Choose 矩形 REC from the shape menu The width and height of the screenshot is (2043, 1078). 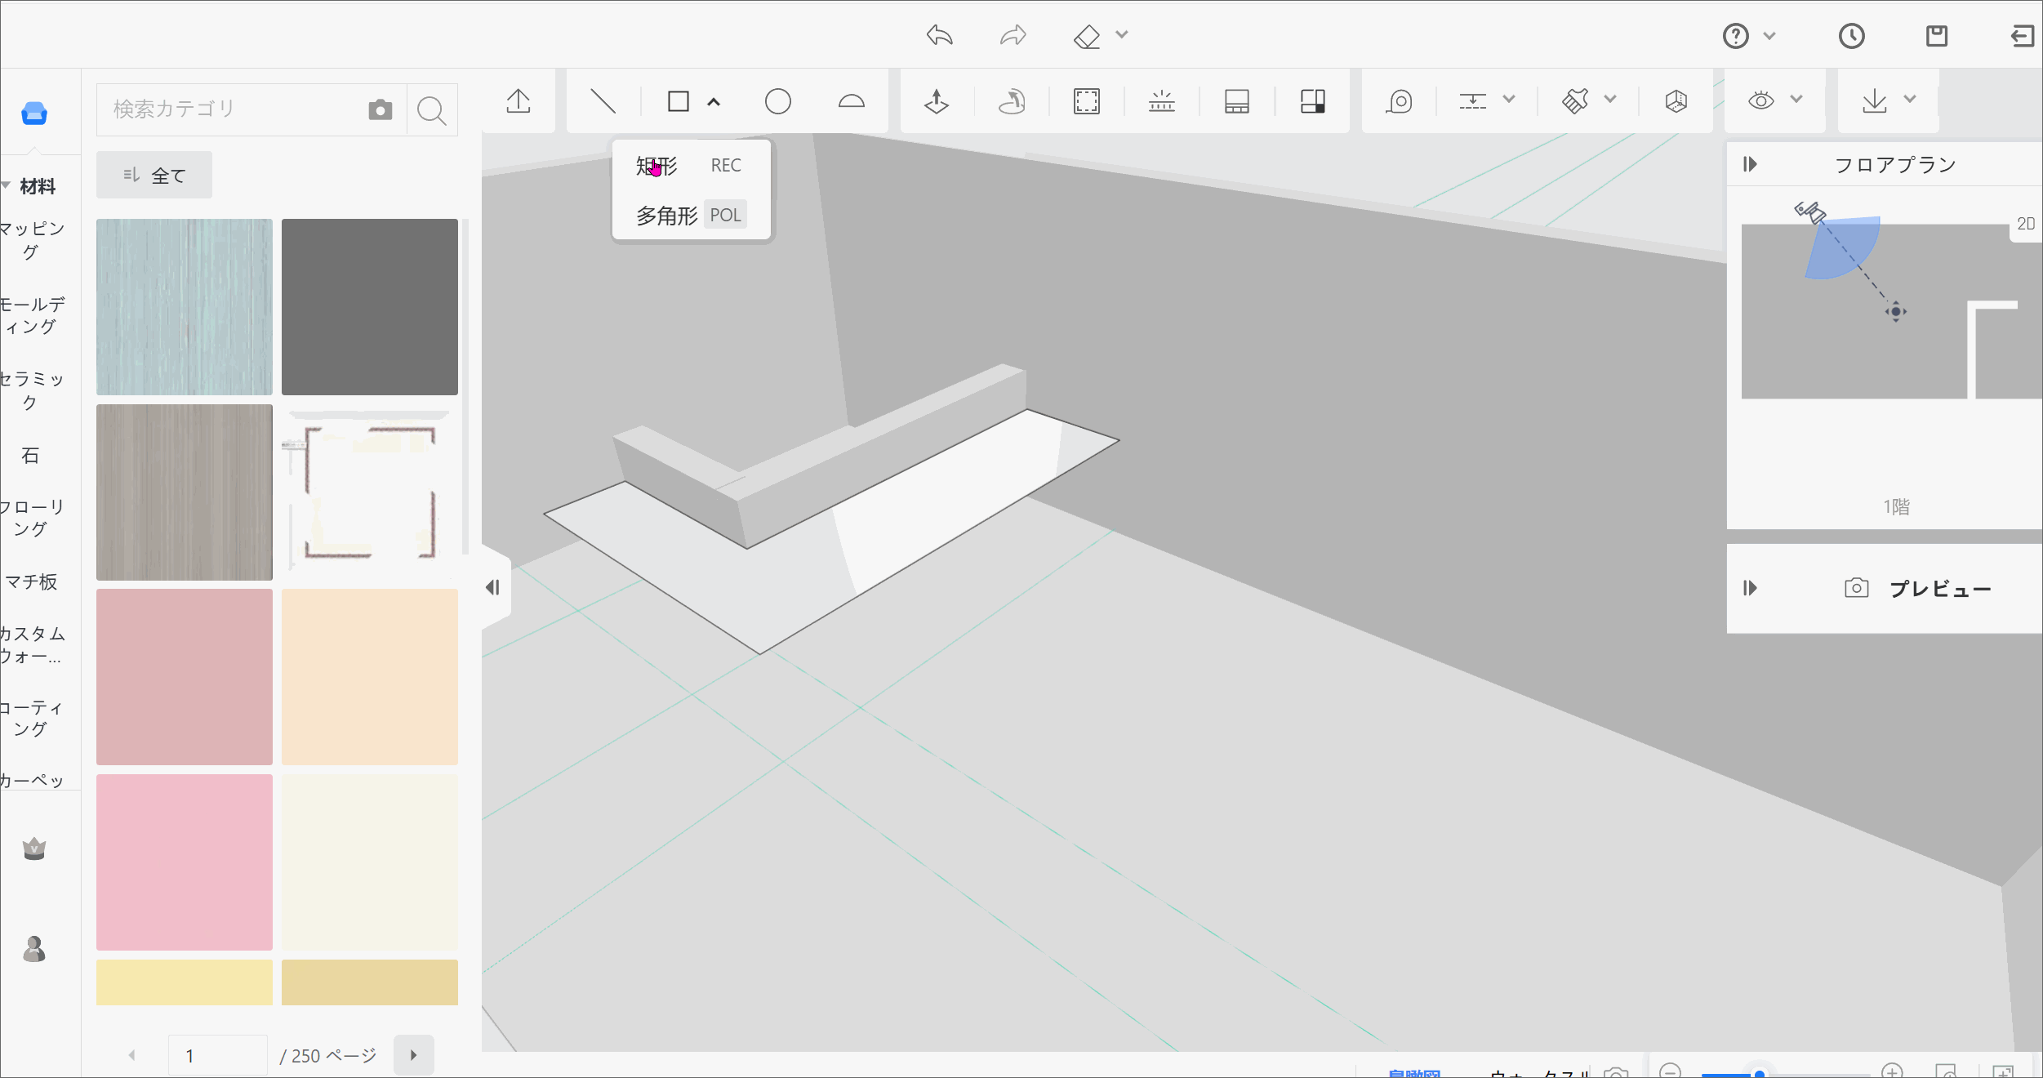691,166
